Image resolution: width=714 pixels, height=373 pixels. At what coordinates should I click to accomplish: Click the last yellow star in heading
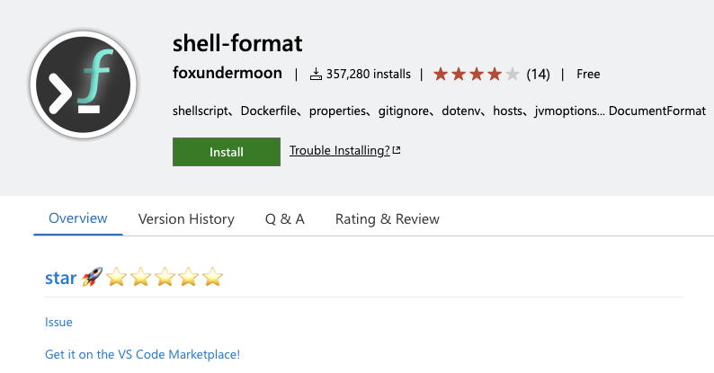(x=212, y=278)
